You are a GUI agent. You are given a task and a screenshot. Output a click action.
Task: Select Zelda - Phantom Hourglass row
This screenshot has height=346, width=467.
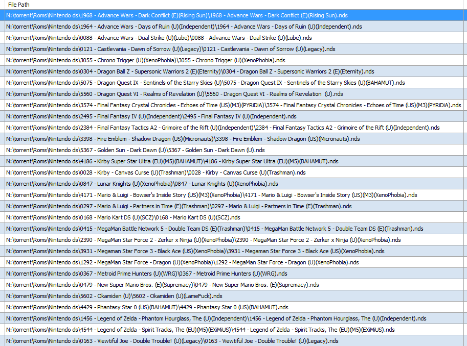234,318
